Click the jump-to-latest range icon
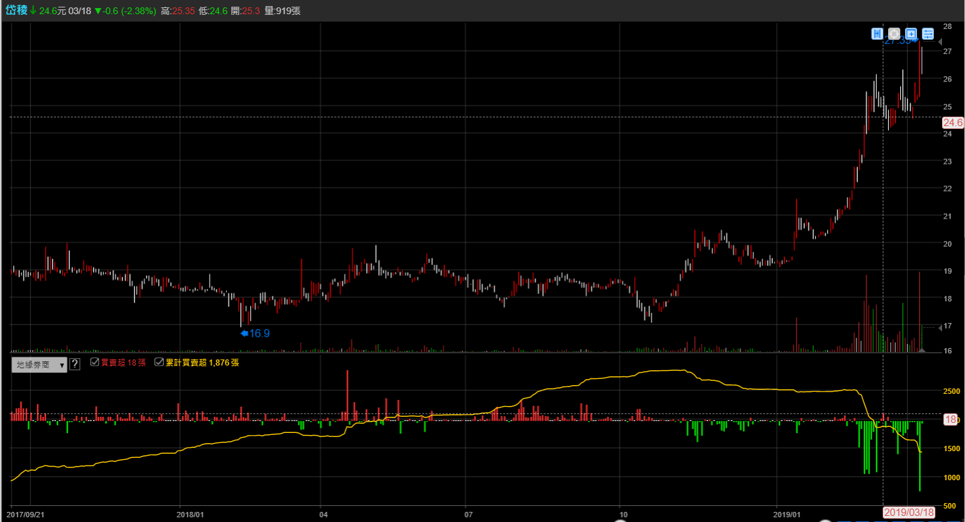The image size is (965, 522). coord(877,34)
